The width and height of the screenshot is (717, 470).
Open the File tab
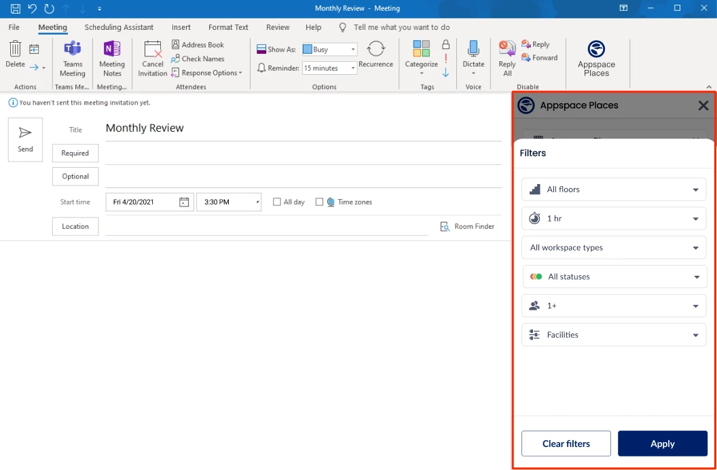click(14, 27)
